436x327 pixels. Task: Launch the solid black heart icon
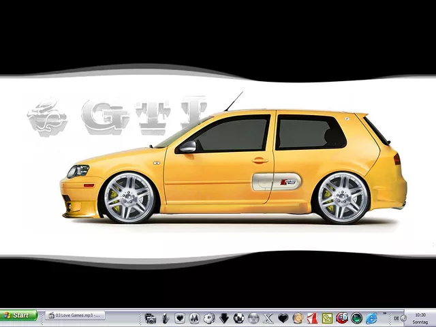pos(283,318)
